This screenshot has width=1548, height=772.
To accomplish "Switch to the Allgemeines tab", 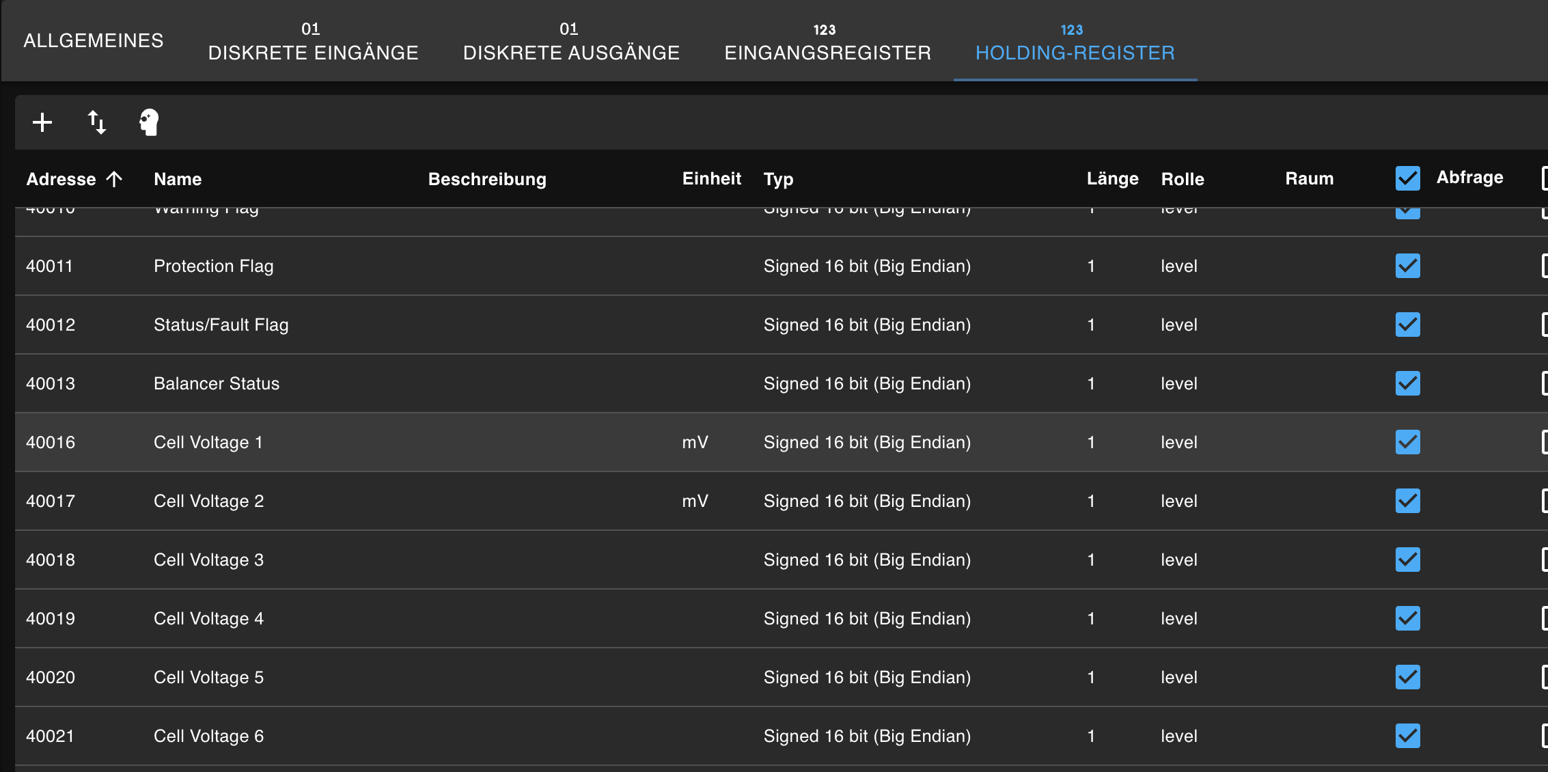I will [x=94, y=41].
